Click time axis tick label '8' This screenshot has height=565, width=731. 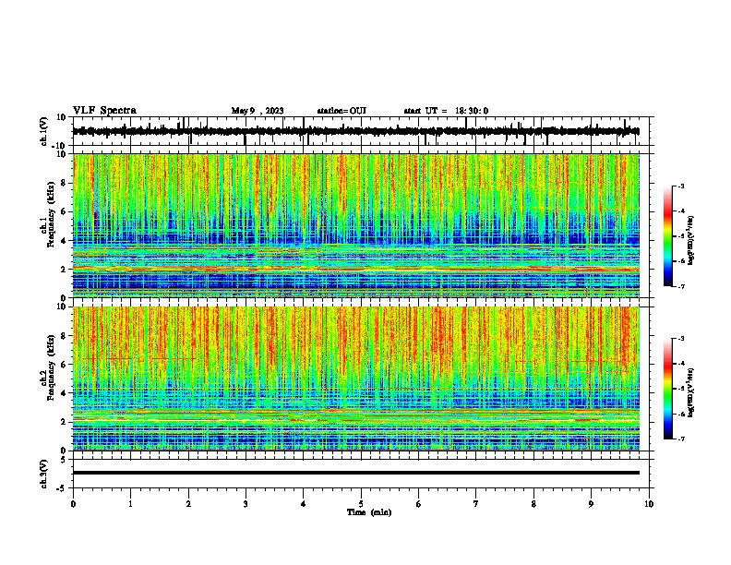pyautogui.click(x=533, y=504)
